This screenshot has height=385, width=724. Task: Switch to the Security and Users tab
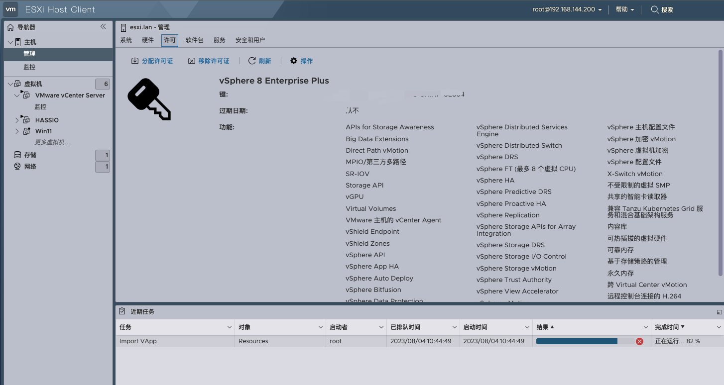pos(250,40)
